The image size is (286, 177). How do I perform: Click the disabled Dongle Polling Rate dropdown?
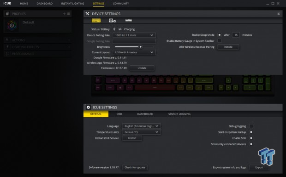(134, 41)
